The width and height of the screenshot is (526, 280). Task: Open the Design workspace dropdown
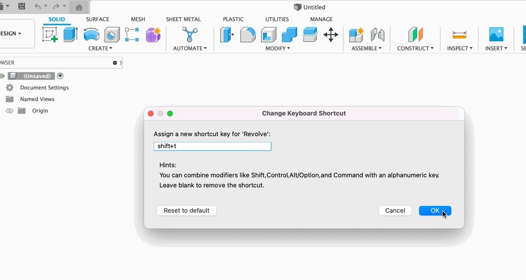click(x=17, y=34)
